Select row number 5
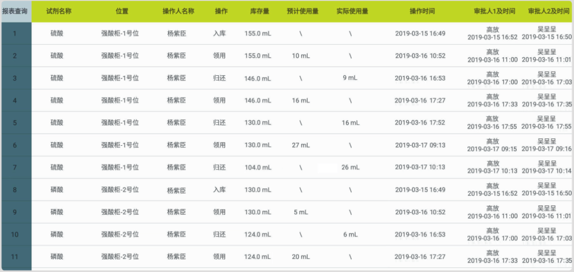This screenshot has height=272, width=574. [x=15, y=122]
